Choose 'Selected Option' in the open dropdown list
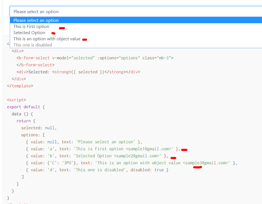Viewport: 262px width, 204px height. [x=29, y=32]
